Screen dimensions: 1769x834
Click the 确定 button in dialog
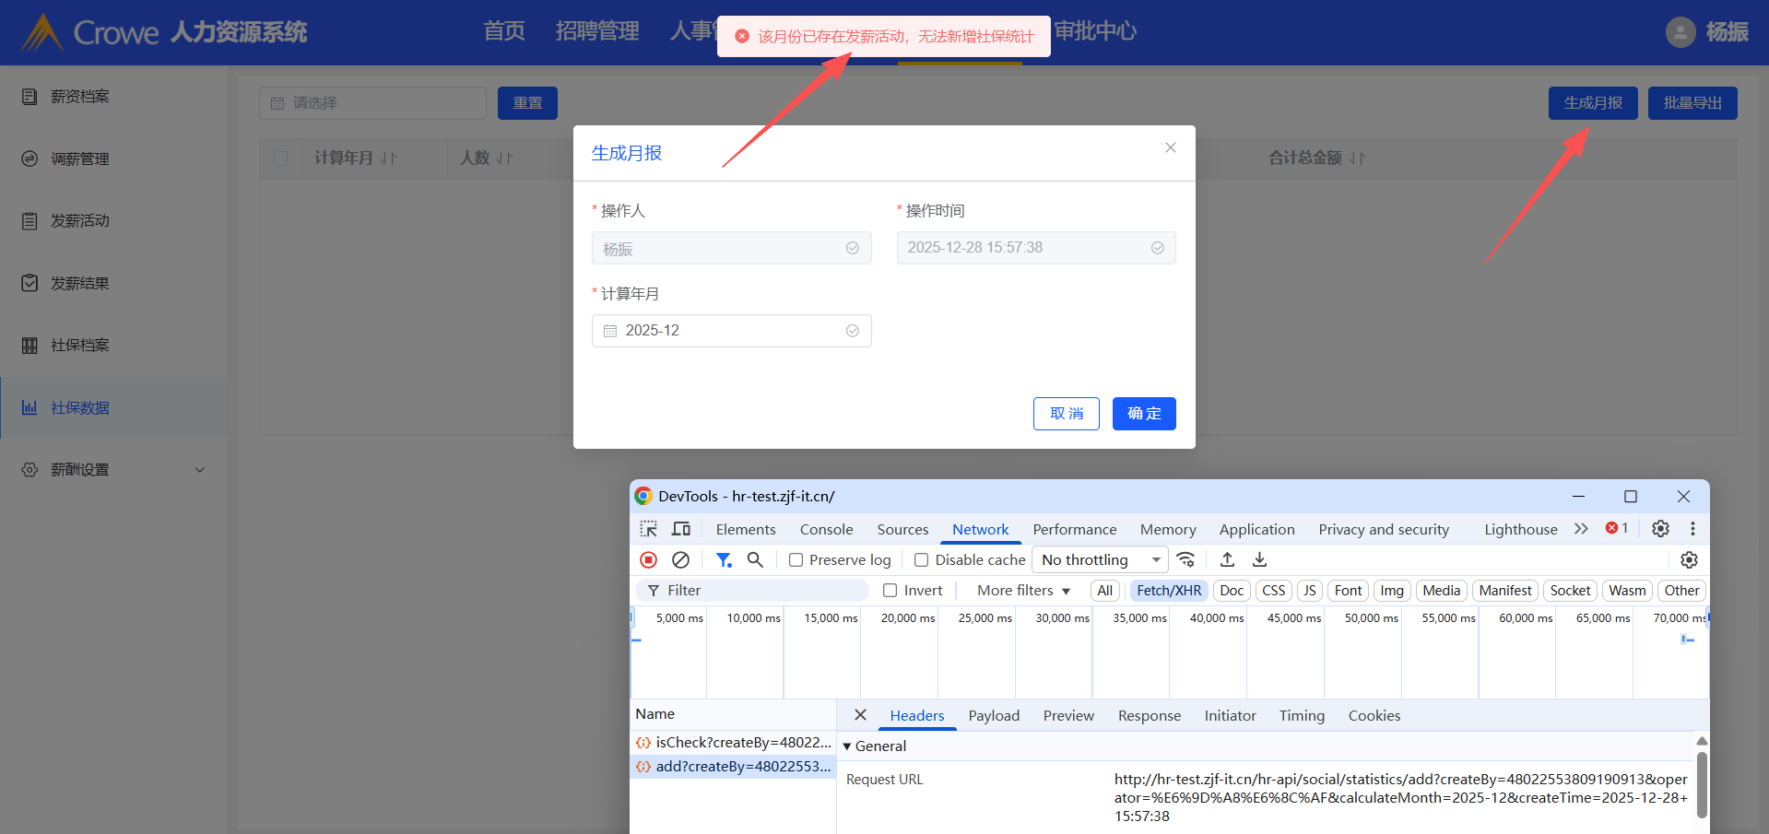(1144, 414)
